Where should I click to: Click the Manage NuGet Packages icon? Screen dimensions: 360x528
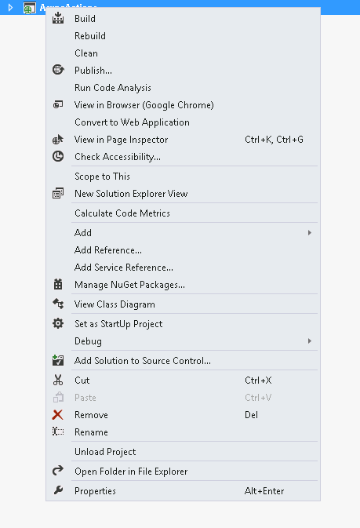(58, 285)
